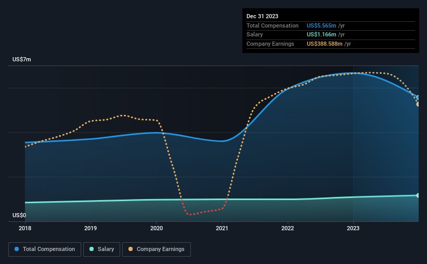
Task: Click the US$0 y-axis label
Action: pos(19,215)
